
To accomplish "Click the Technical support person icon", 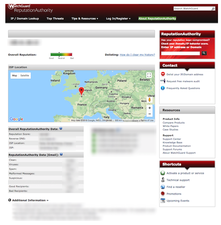I will (x=163, y=180).
